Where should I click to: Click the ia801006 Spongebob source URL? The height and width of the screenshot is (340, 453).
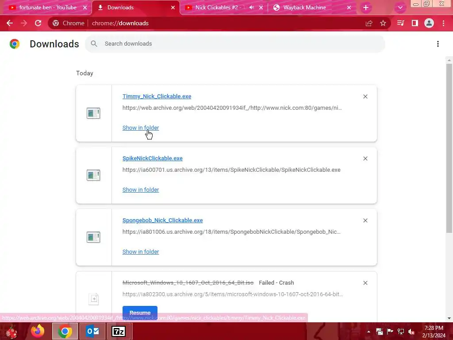pyautogui.click(x=231, y=232)
